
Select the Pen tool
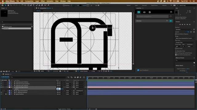31,5
